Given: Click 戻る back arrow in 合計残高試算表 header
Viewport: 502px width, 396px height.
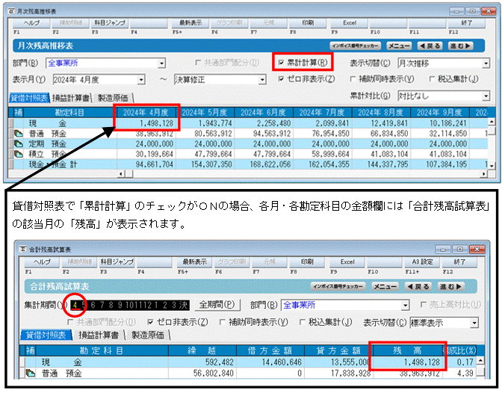Looking at the screenshot, I should tap(418, 286).
